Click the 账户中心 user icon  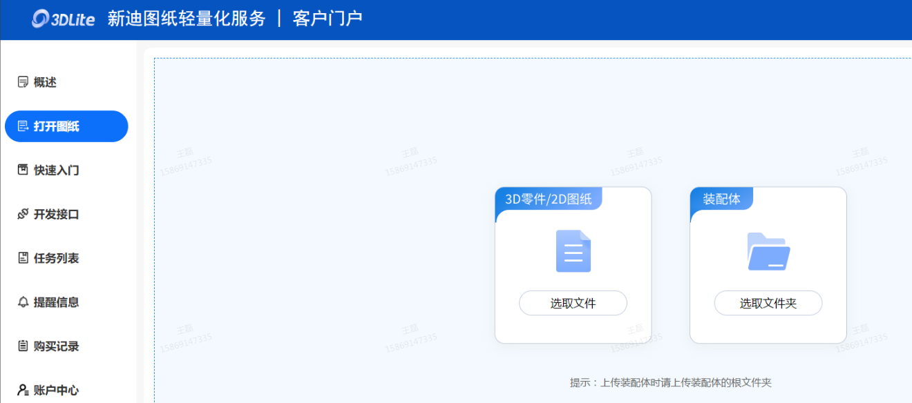point(23,390)
